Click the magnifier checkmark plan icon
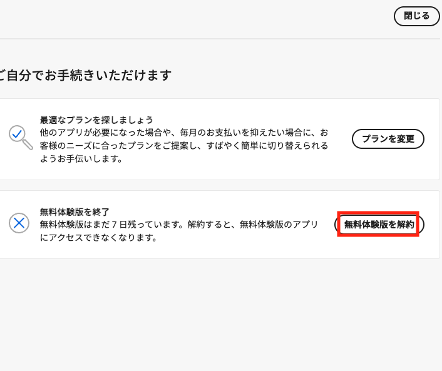This screenshot has width=442, height=371. pyautogui.click(x=20, y=137)
